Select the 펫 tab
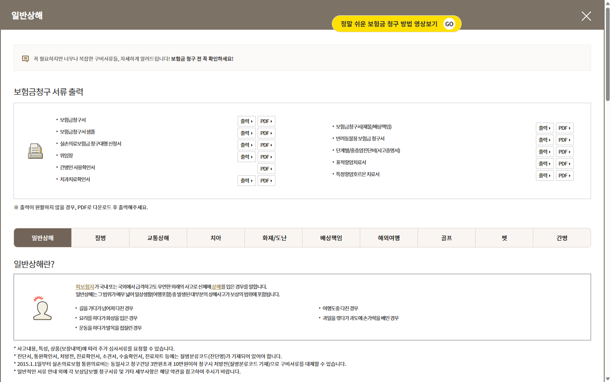The width and height of the screenshot is (611, 382). tap(504, 238)
